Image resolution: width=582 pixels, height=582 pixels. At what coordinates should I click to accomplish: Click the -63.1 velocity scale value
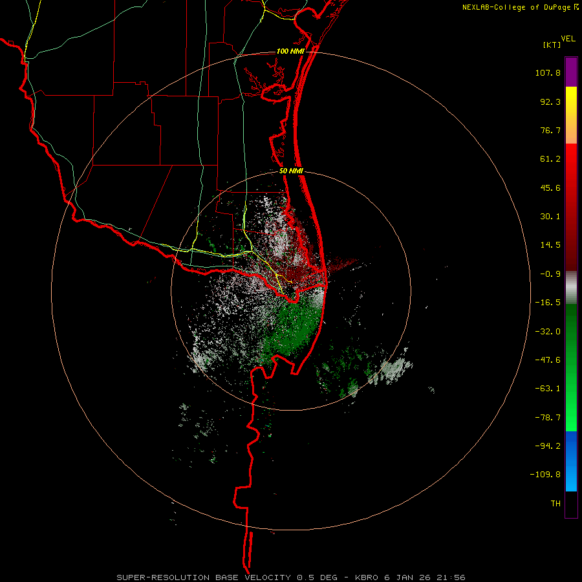[548, 389]
